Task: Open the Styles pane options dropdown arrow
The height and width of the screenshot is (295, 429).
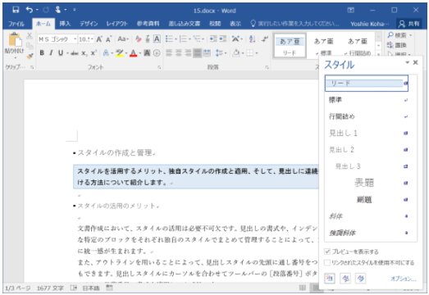Action: (407, 62)
